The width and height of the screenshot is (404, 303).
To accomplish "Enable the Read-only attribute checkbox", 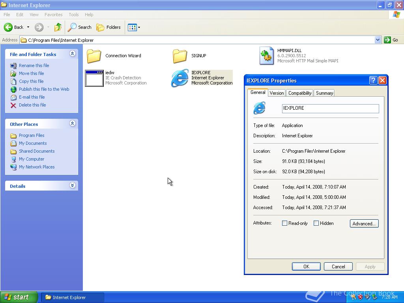I will (x=284, y=223).
